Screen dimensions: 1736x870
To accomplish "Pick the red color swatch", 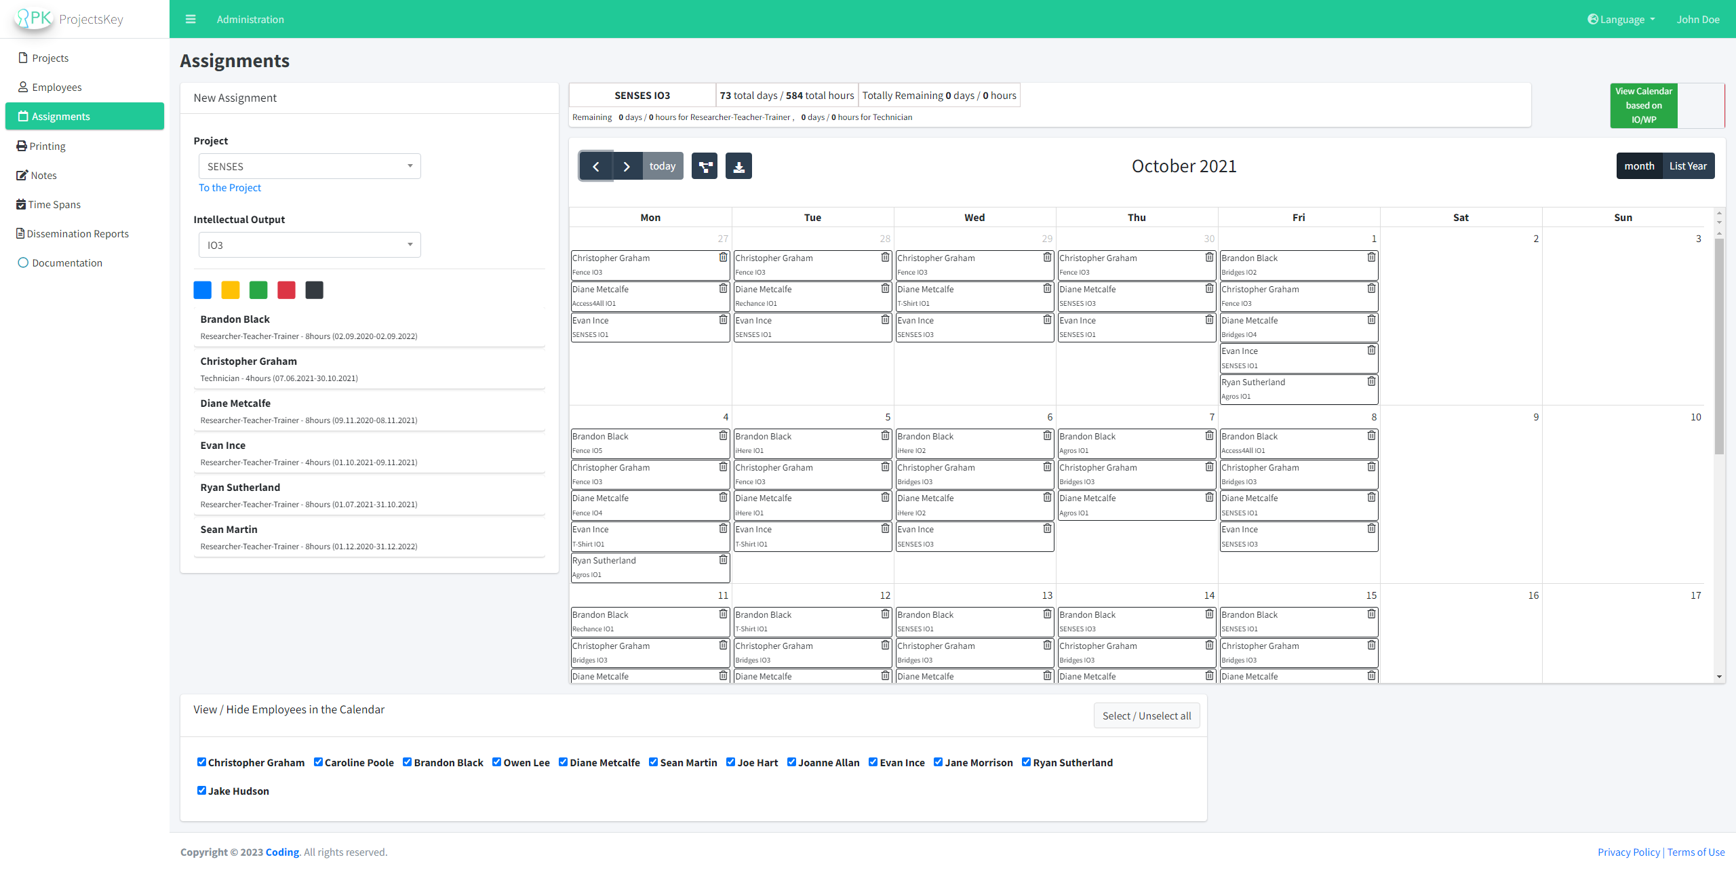I will click(x=286, y=290).
